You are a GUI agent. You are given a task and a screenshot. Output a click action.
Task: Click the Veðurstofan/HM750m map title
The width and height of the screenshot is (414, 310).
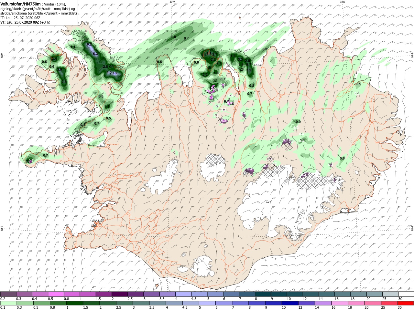tap(20, 4)
